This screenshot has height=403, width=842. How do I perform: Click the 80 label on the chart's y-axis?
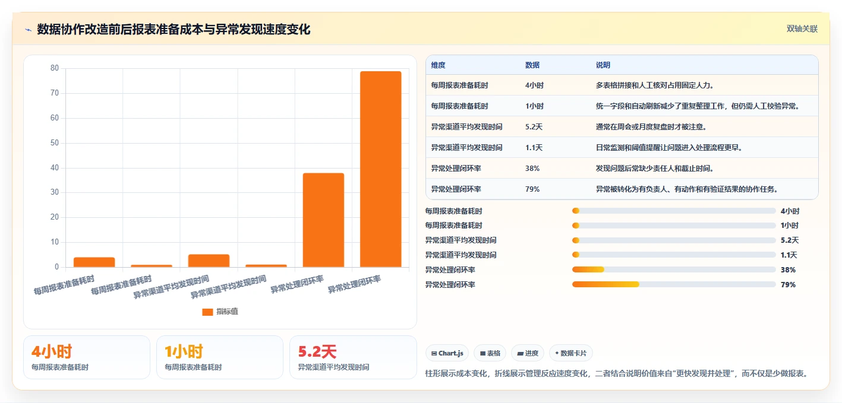point(55,68)
